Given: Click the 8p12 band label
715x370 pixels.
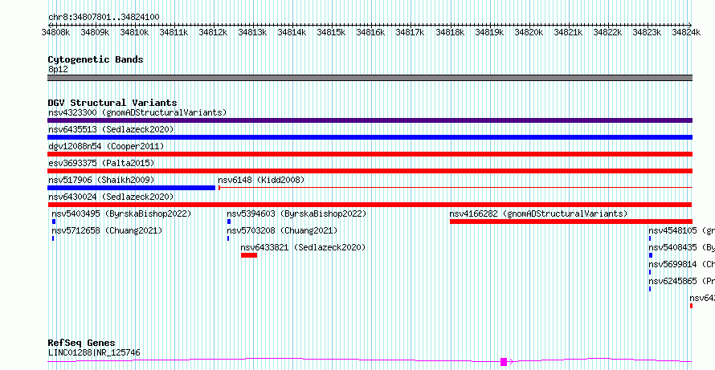Looking at the screenshot, I should coord(58,69).
